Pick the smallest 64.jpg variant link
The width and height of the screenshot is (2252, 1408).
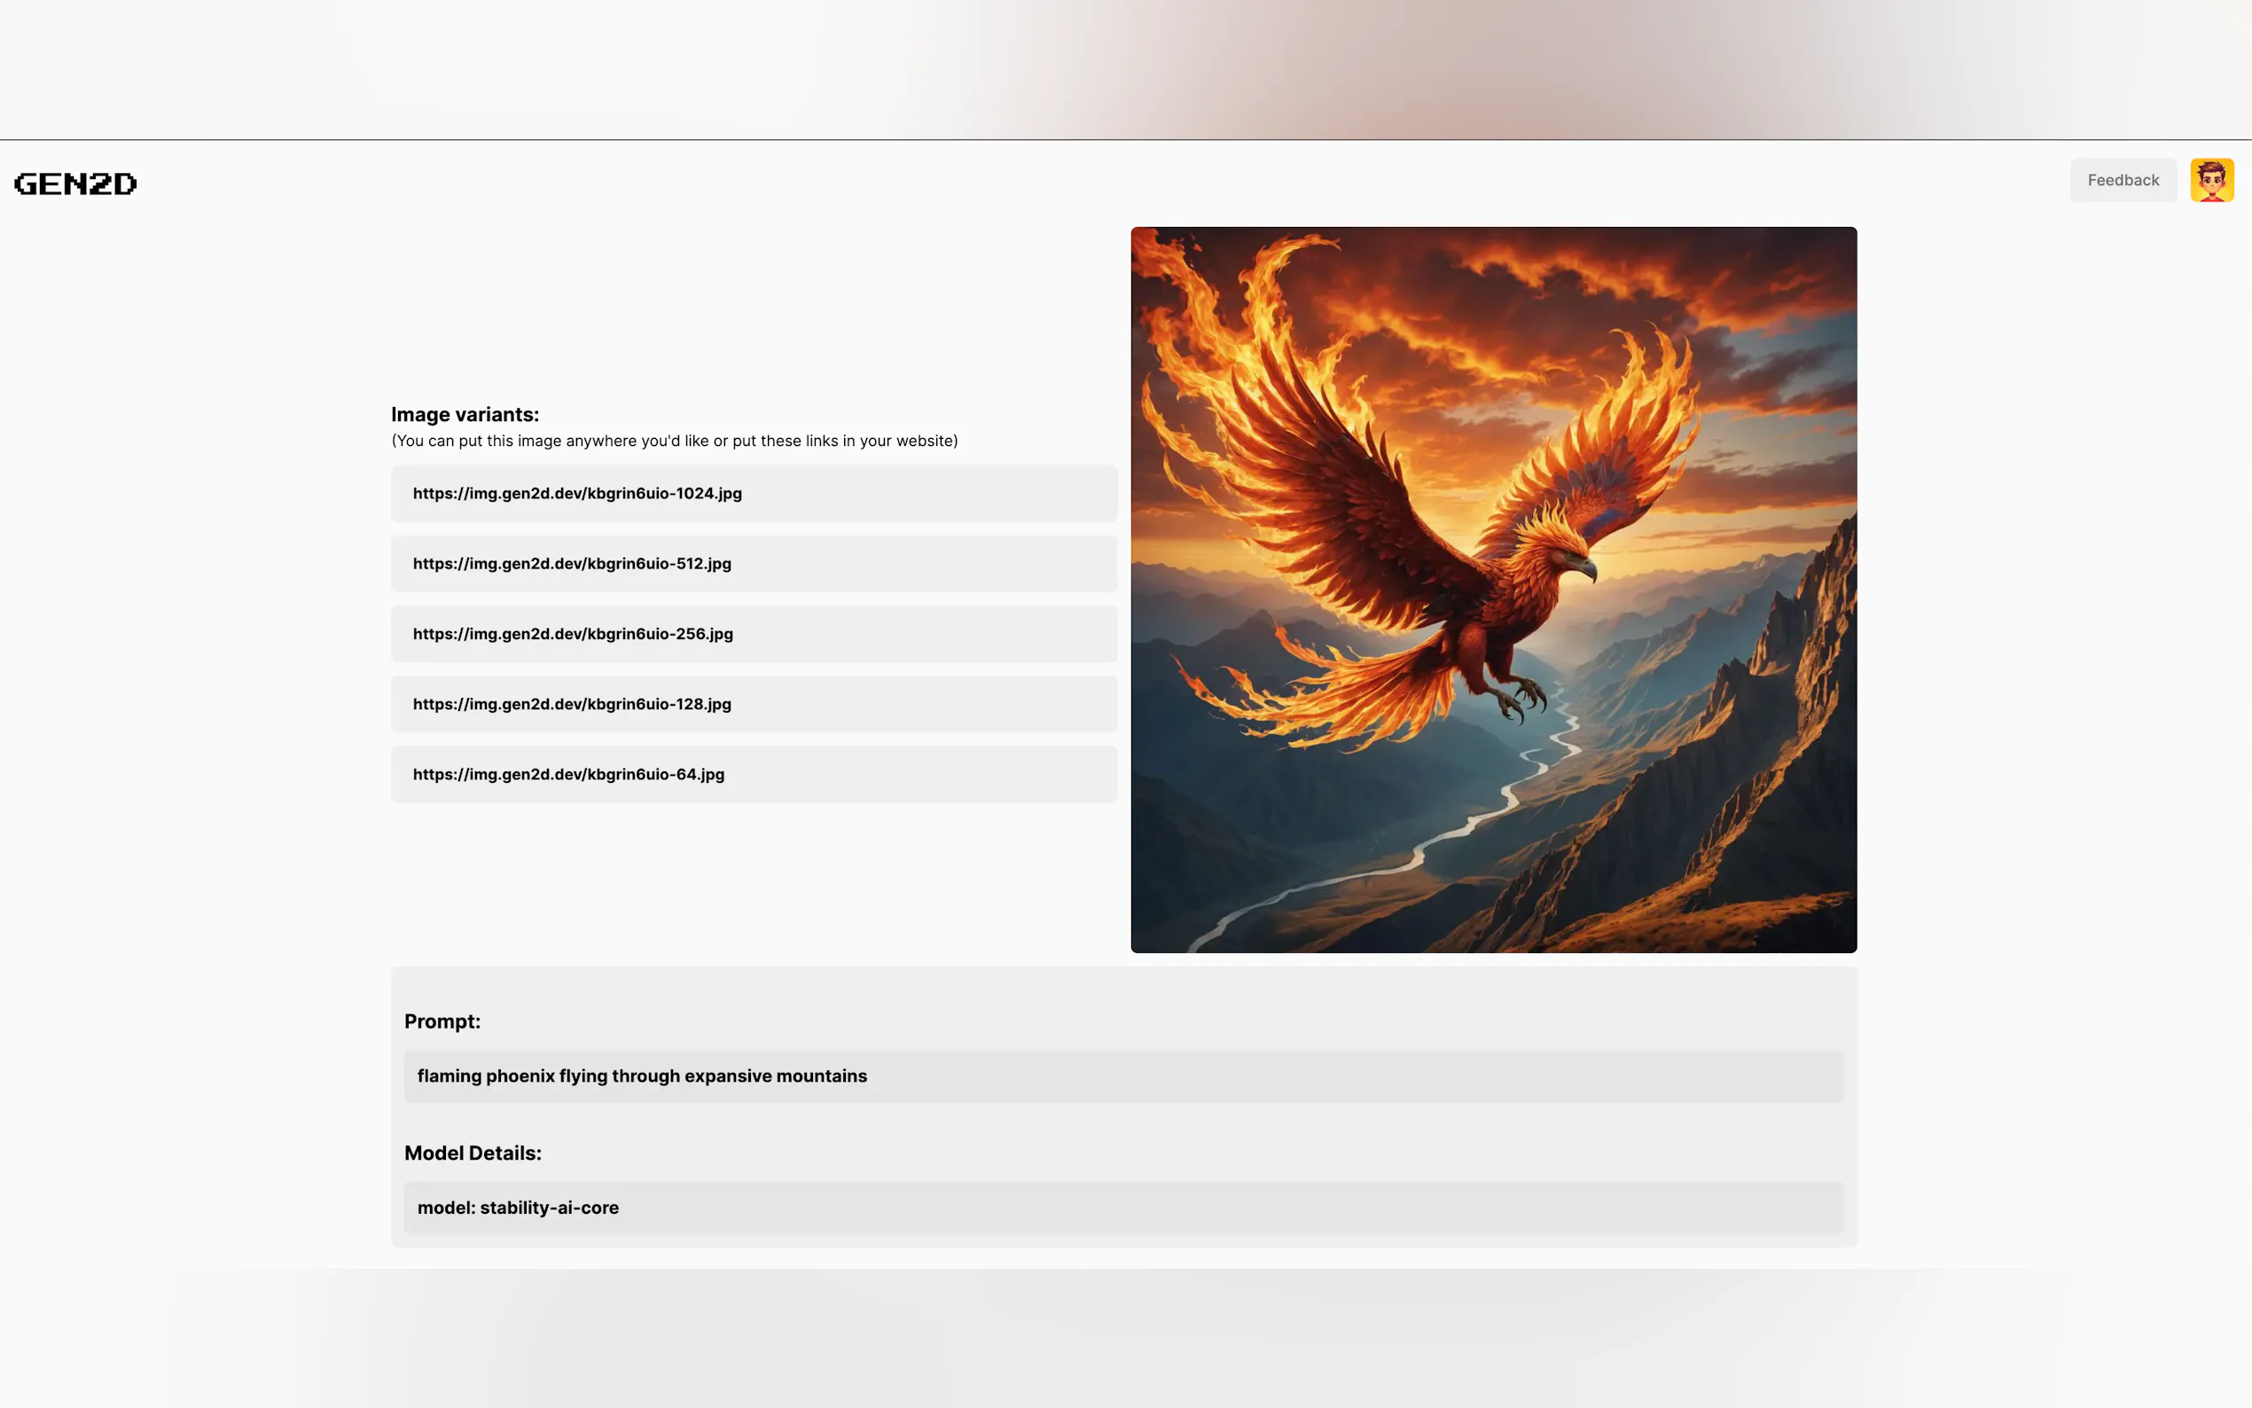(x=568, y=775)
